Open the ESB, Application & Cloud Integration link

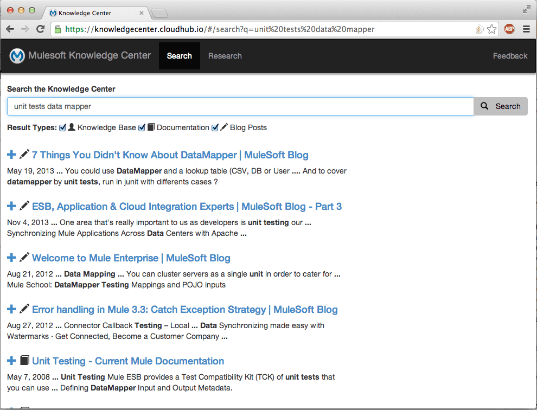[187, 207]
